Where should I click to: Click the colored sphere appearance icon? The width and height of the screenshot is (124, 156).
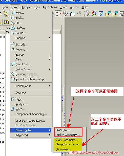click(x=94, y=14)
